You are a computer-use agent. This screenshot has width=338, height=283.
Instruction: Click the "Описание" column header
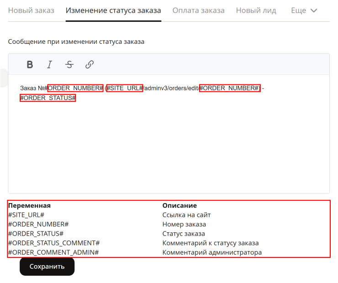(180, 205)
